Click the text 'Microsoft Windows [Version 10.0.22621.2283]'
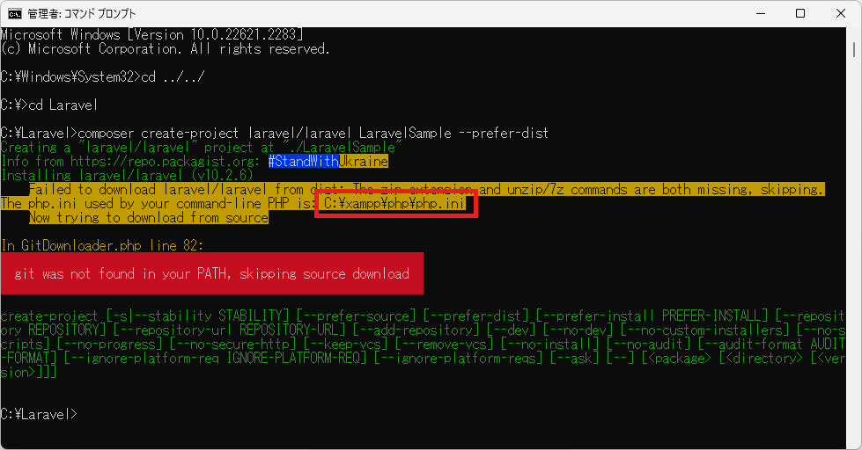The width and height of the screenshot is (862, 450). [151, 34]
